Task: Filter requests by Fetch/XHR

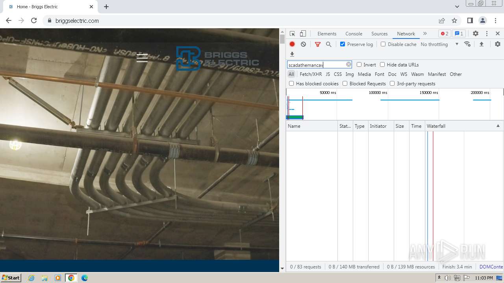Action: point(311,74)
